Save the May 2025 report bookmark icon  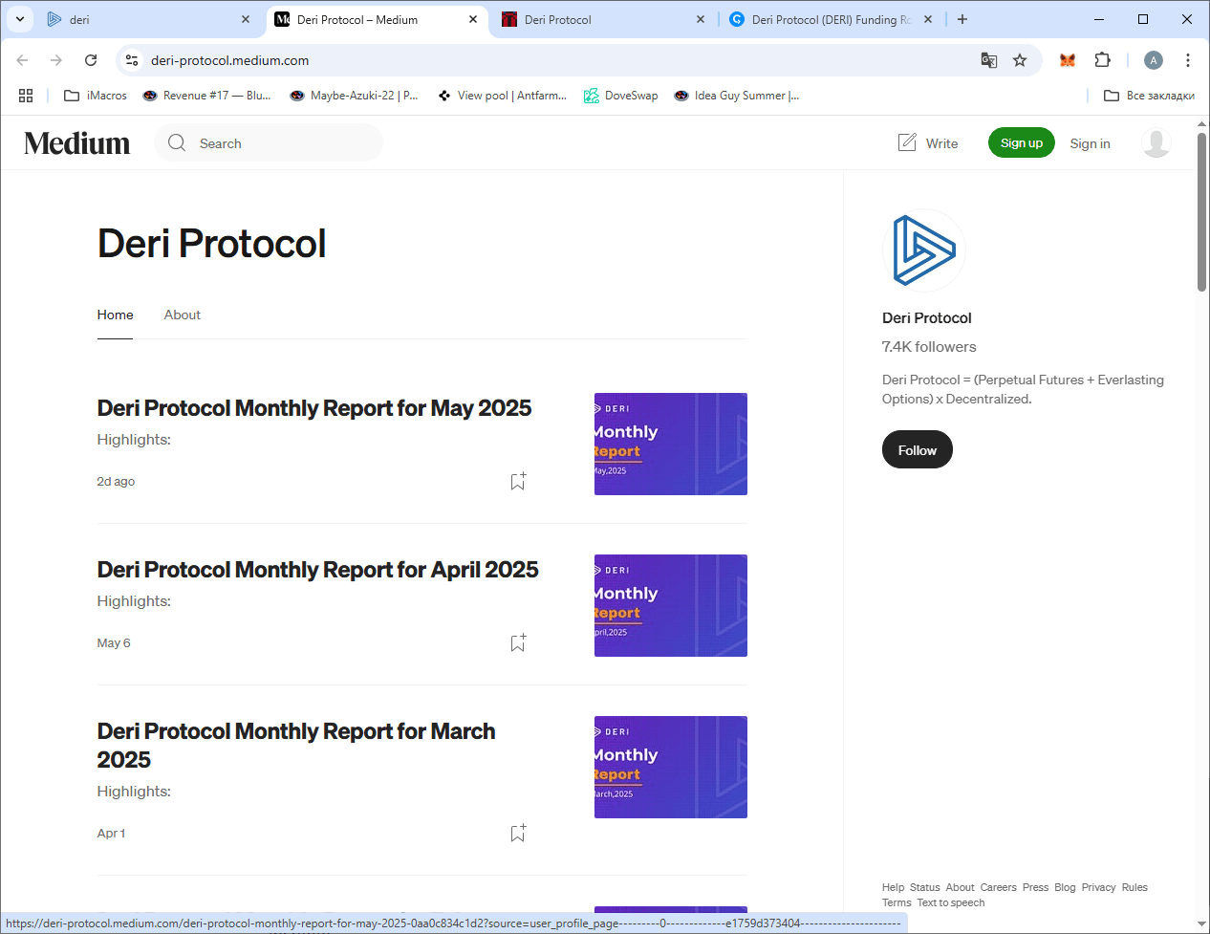point(518,481)
